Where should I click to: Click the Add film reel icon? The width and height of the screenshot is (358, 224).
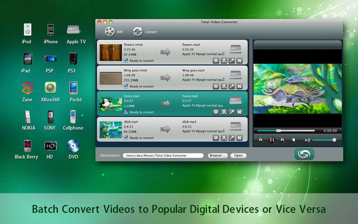coord(110,32)
